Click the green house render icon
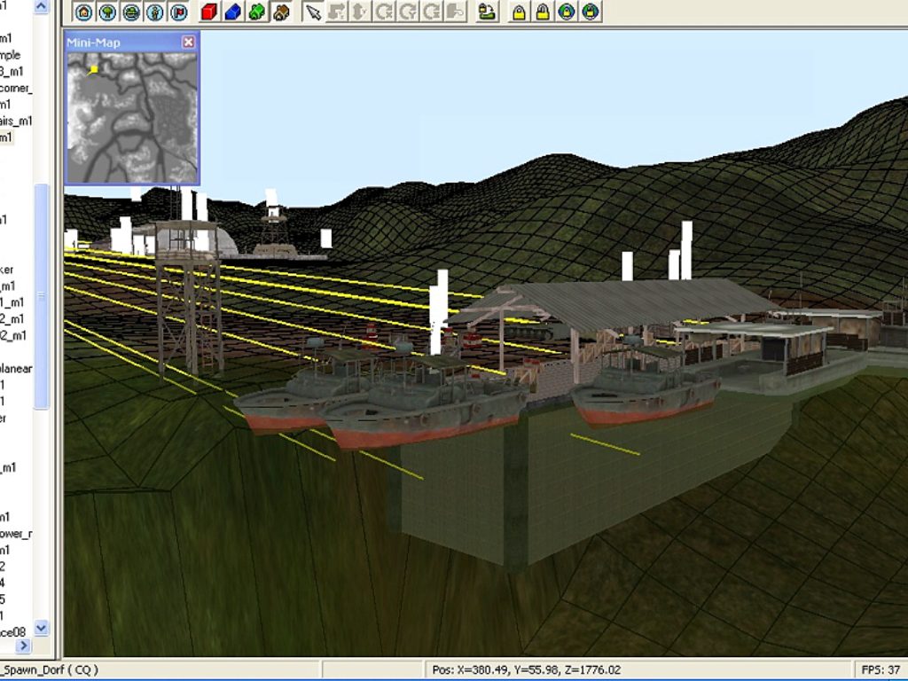Image resolution: width=908 pixels, height=681 pixels. pyautogui.click(x=256, y=12)
